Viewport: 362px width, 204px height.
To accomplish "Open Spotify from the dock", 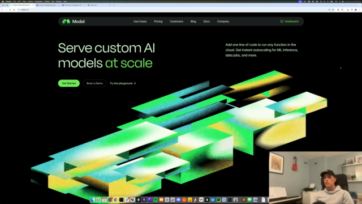I will [156, 200].
